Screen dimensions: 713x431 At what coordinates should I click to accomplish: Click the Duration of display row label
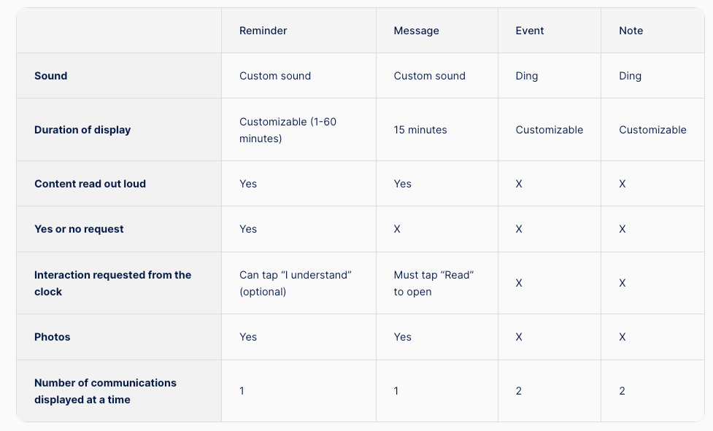coord(82,130)
